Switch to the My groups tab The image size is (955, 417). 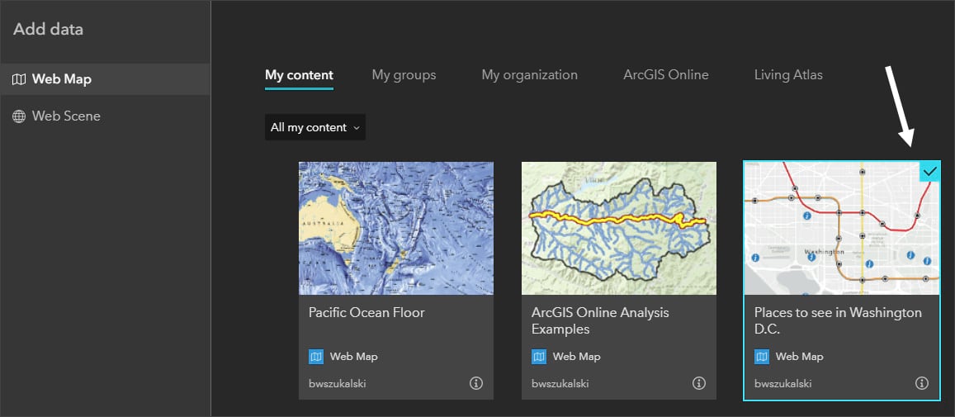[404, 75]
